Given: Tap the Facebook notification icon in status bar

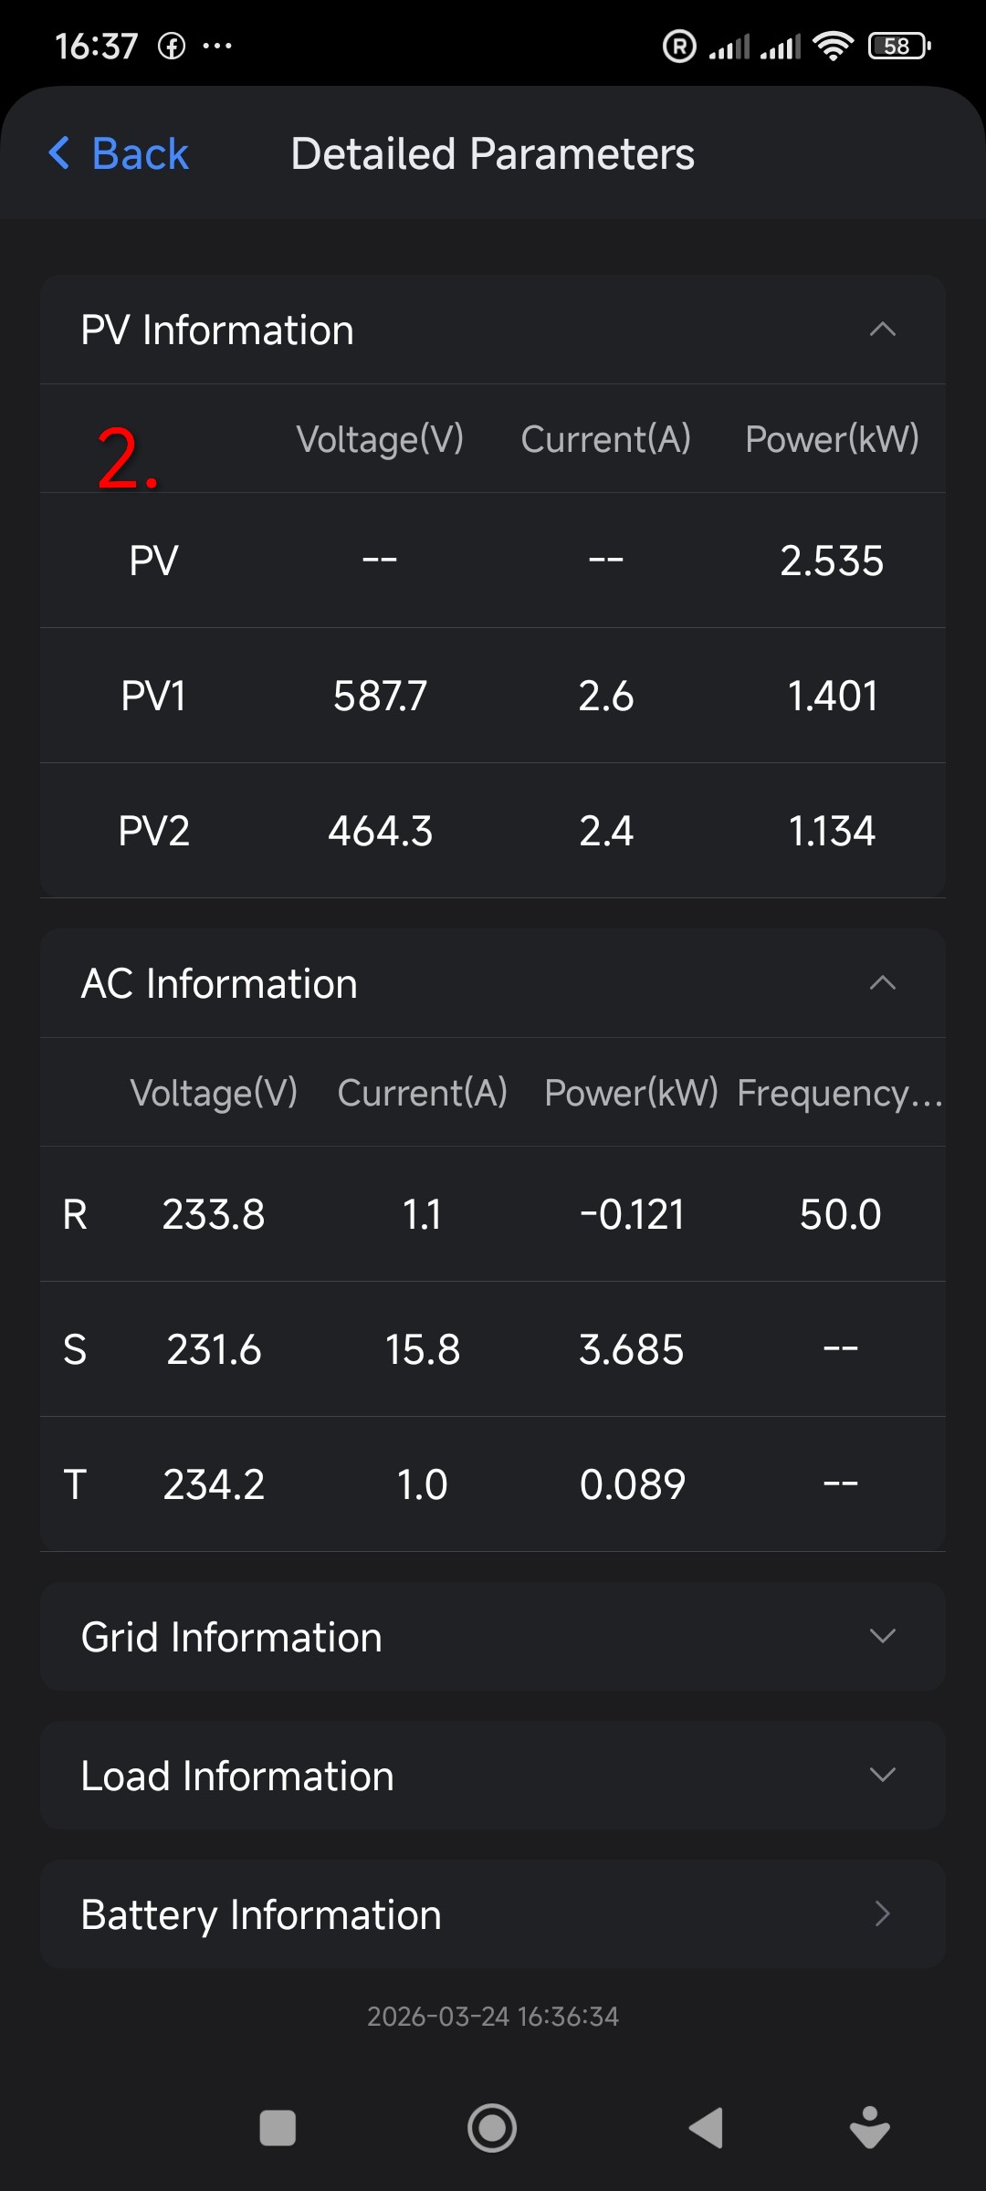Looking at the screenshot, I should 172,46.
